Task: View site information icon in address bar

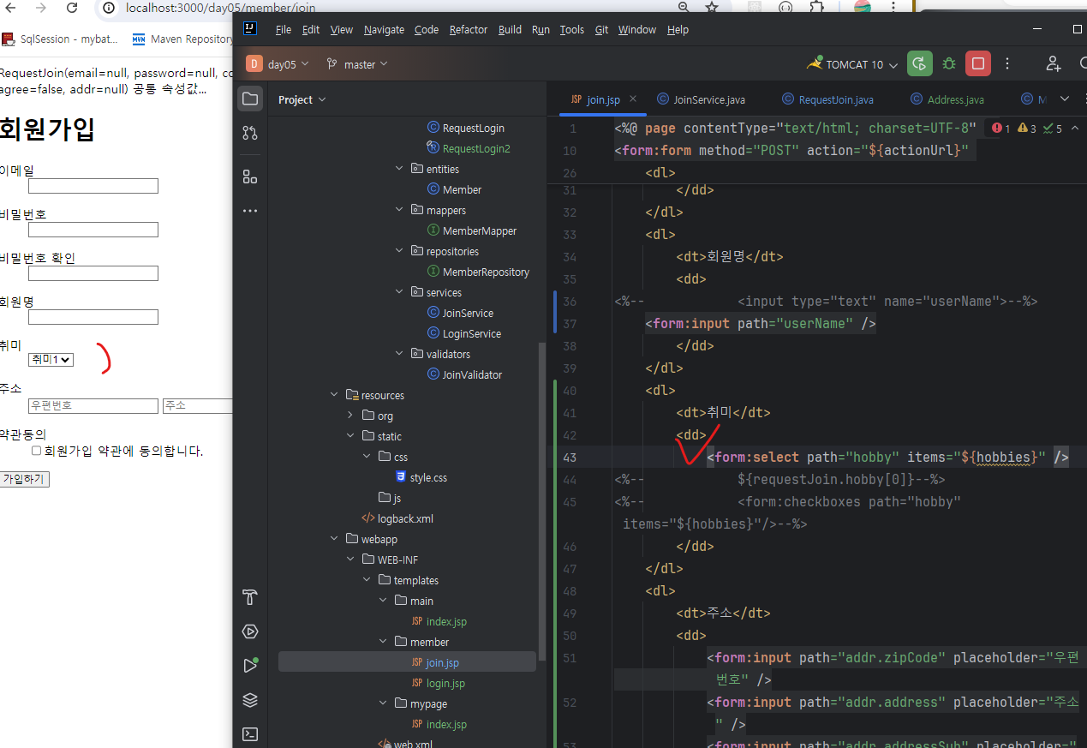Action: tap(109, 8)
